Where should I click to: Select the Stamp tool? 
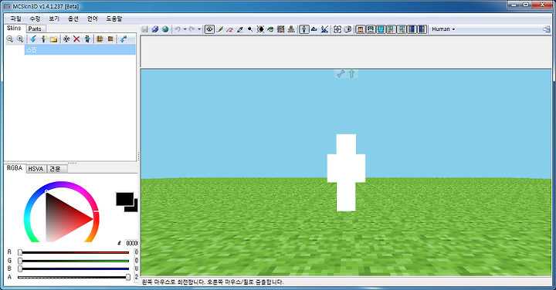291,29
